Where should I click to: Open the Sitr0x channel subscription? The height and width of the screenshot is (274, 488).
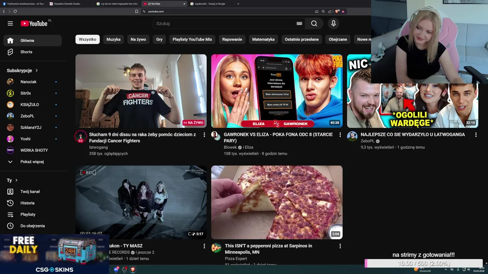point(32,93)
